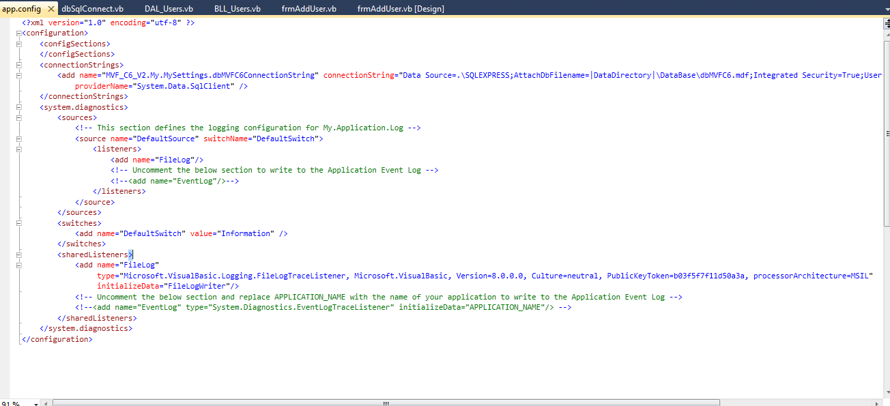Click the horizontal scrollbar left arrow
Viewport: 890px width, 406px height.
click(46, 403)
